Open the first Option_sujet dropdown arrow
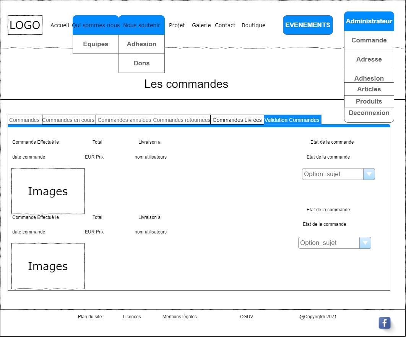 coord(369,174)
